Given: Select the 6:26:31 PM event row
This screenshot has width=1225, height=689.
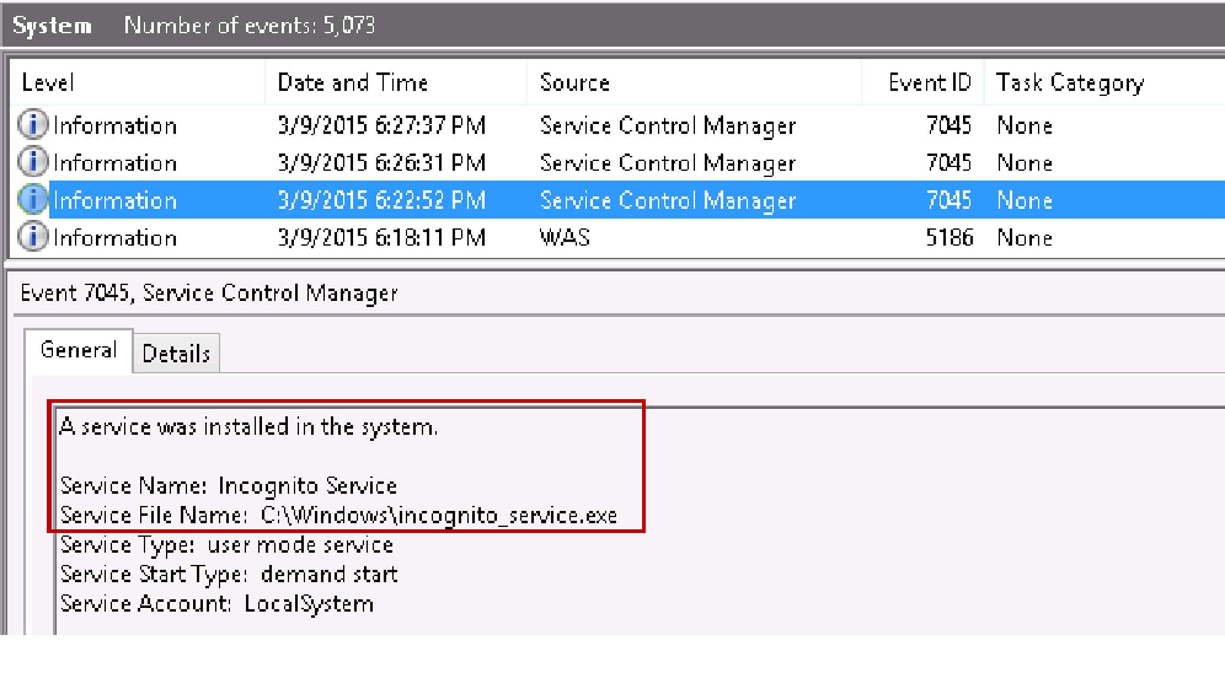Looking at the screenshot, I should point(383,163).
